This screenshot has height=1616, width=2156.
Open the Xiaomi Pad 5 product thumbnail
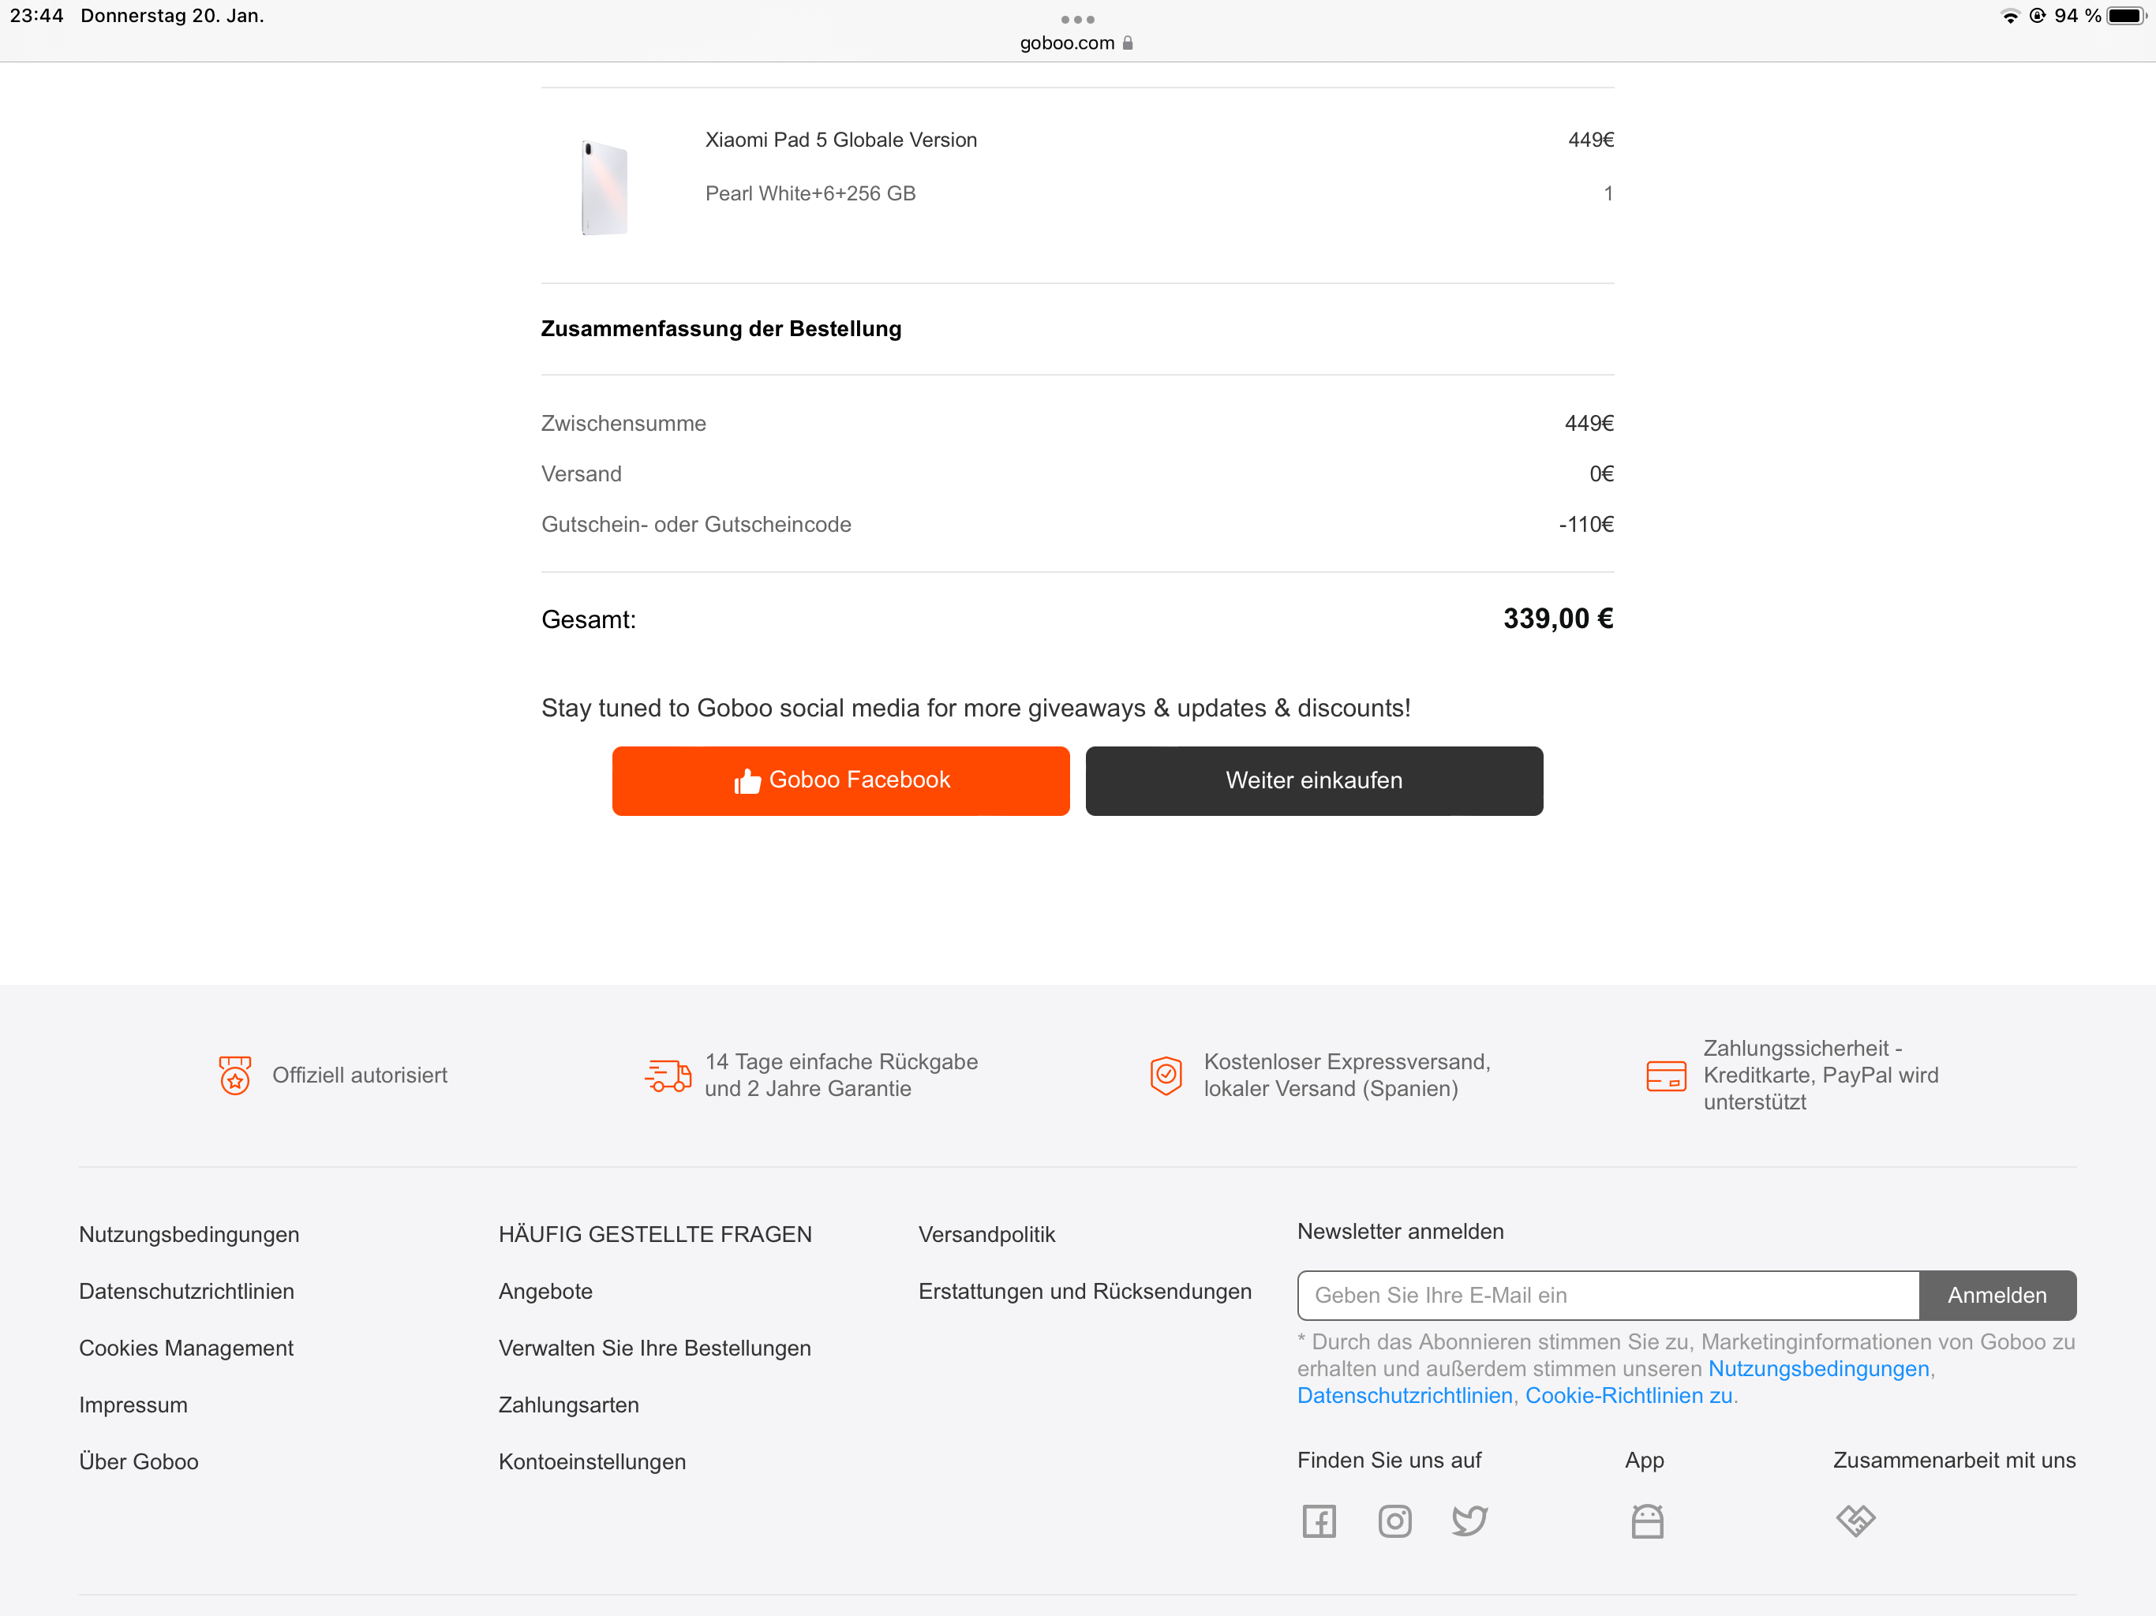click(605, 188)
